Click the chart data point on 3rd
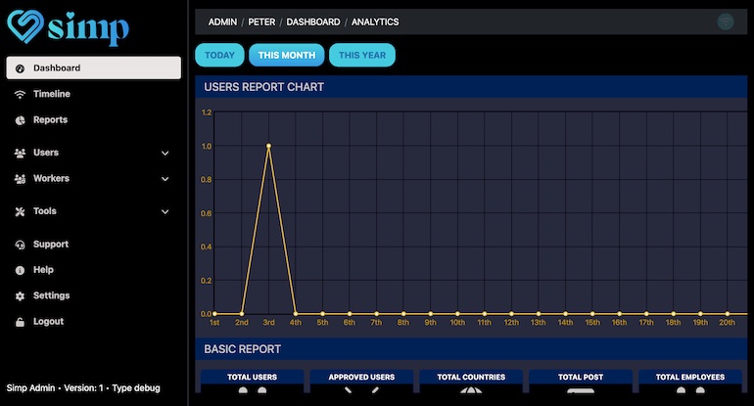The image size is (754, 406). [268, 147]
